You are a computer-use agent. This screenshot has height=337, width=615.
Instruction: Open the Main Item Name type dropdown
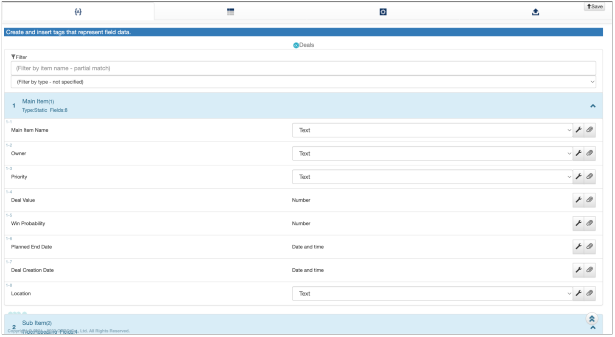tap(432, 130)
